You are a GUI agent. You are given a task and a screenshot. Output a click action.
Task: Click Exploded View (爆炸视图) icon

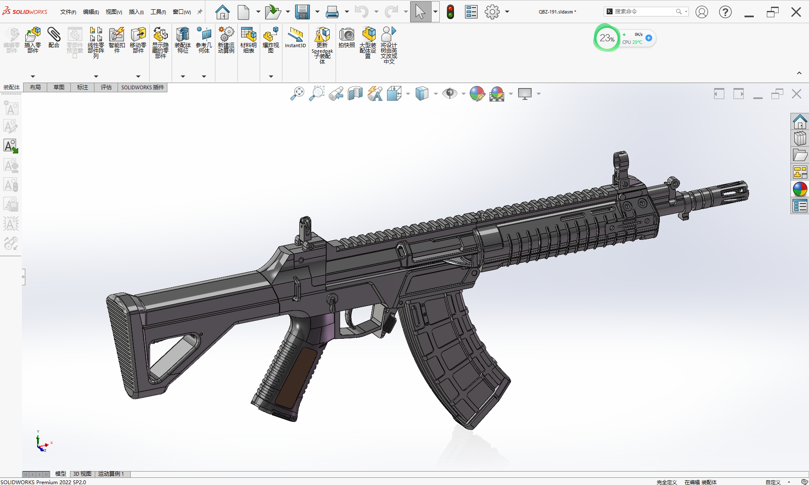point(271,35)
